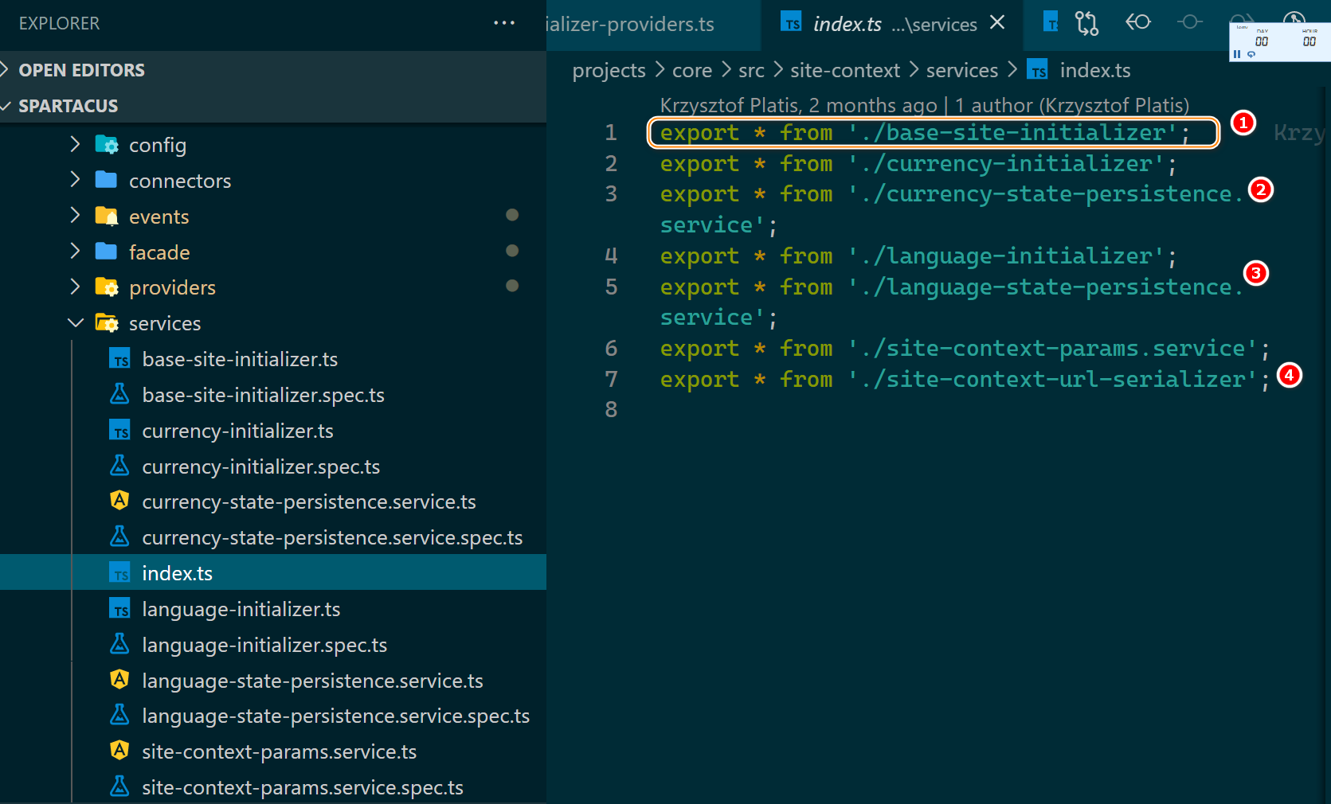This screenshot has width=1331, height=804.
Task: Open the Krzysztof Platis git blame CodeLens
Action: pyautogui.click(x=924, y=105)
